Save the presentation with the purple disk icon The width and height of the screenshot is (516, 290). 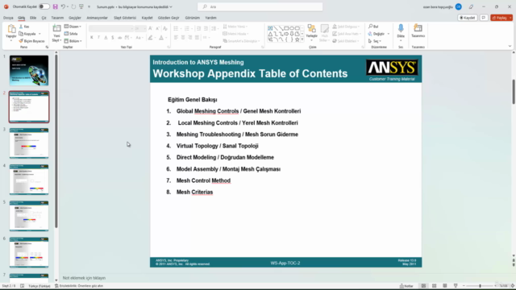[x=56, y=6]
